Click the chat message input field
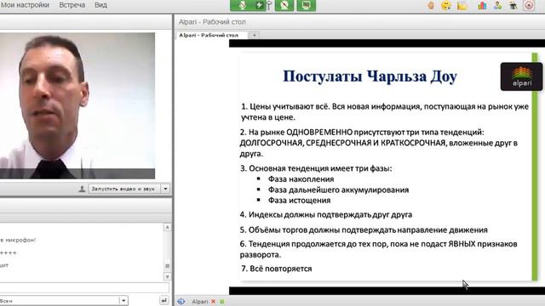Screen dimensions: 545x306 [84, 287]
